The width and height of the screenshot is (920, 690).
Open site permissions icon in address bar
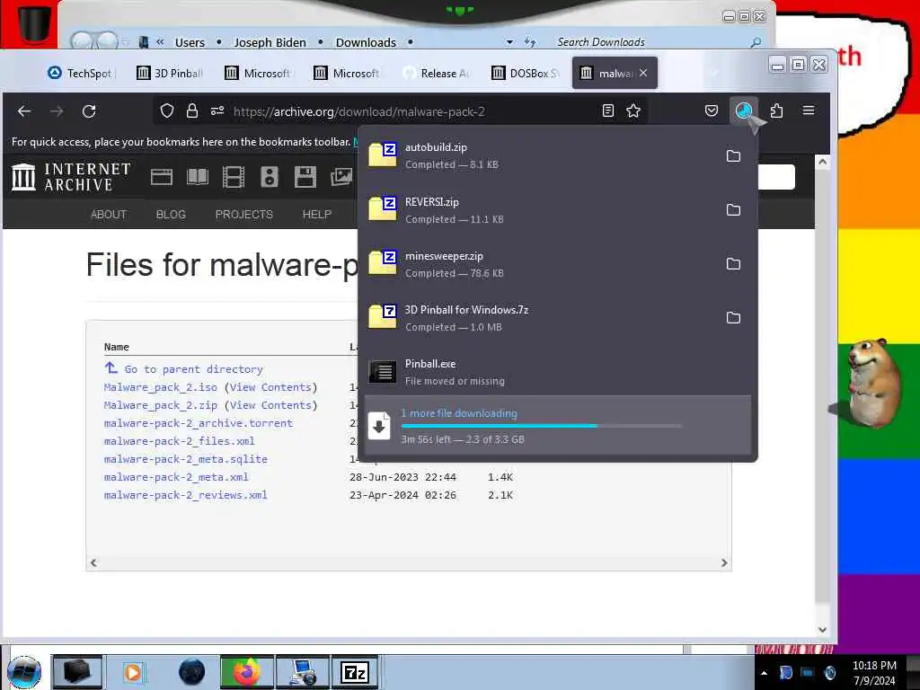point(217,111)
